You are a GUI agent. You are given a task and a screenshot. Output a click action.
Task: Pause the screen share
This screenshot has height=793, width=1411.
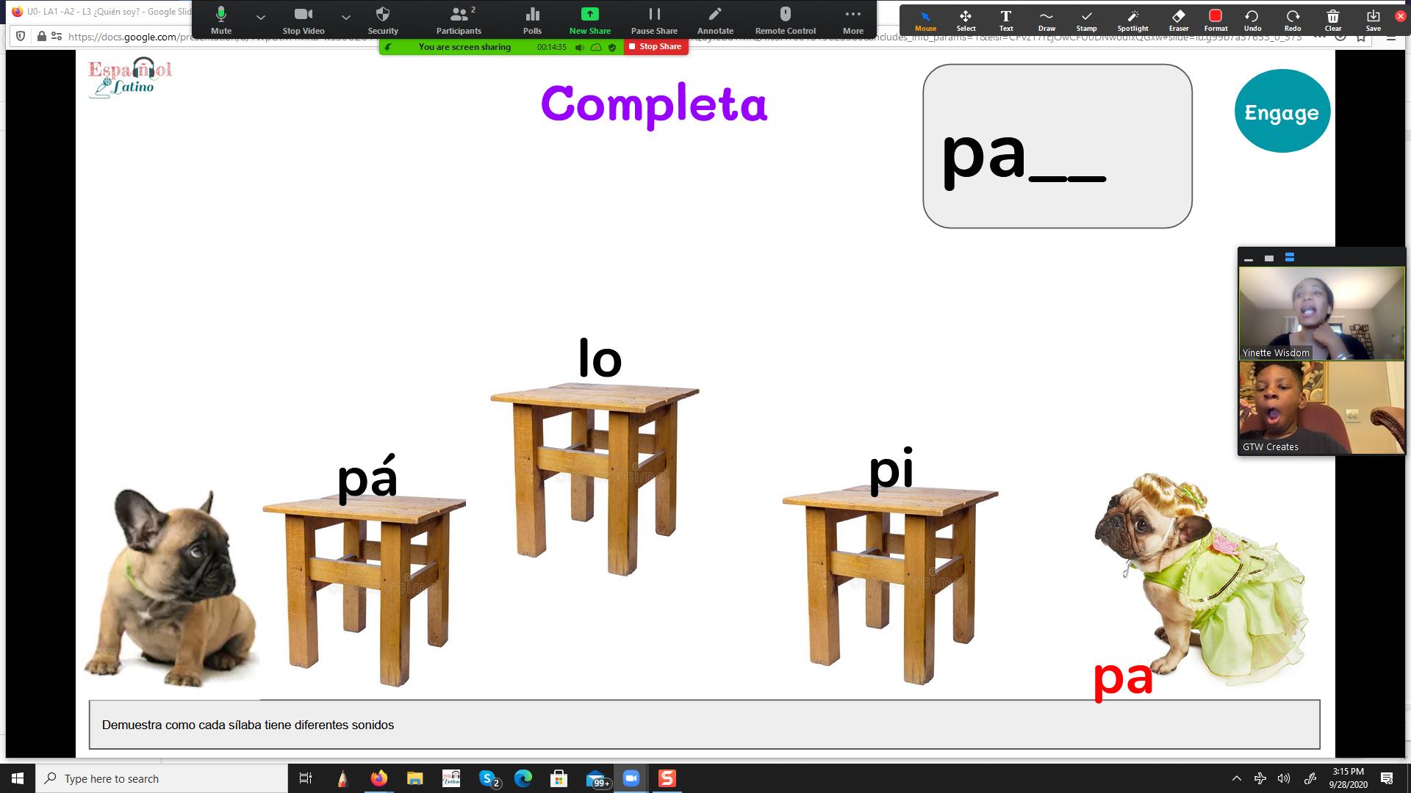(x=654, y=20)
